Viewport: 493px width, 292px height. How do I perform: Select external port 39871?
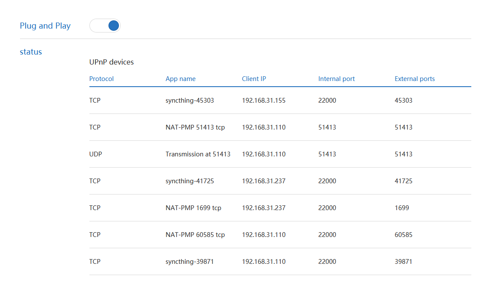coord(404,262)
